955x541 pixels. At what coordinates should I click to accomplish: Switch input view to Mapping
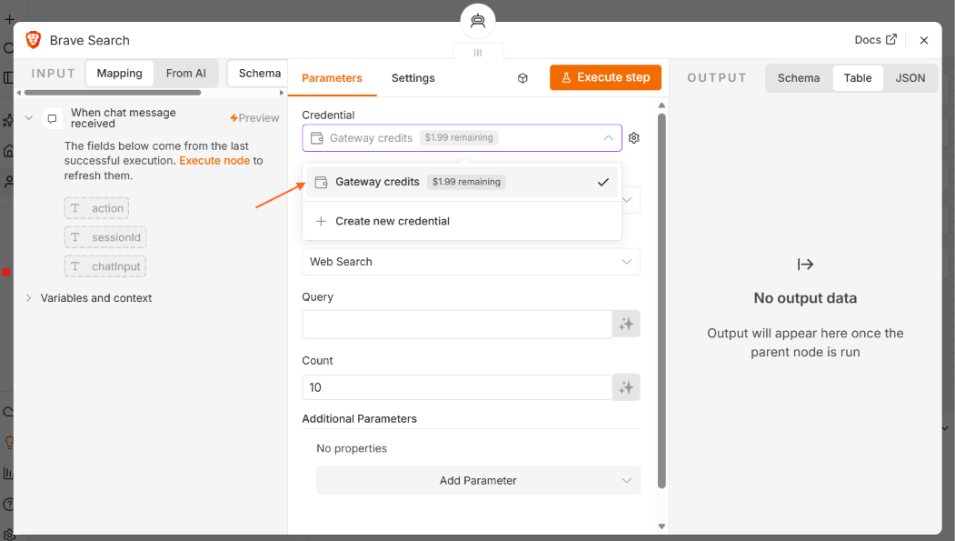119,73
